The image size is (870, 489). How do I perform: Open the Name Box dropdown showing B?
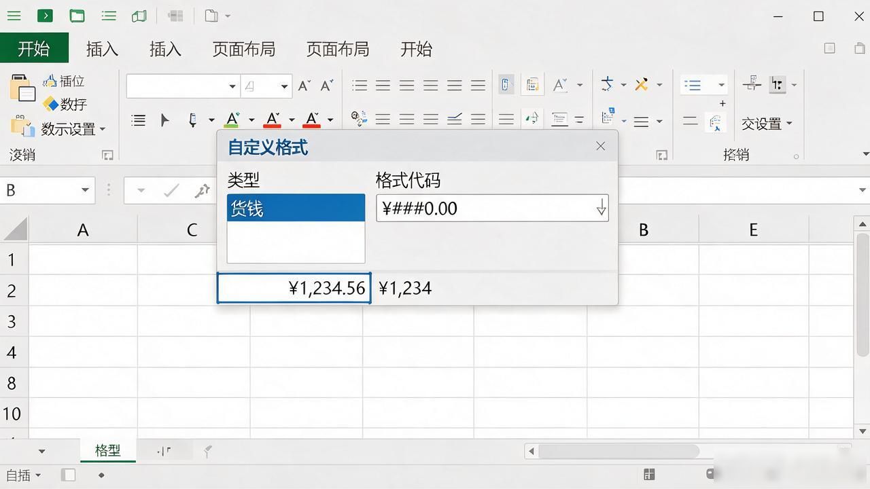tap(85, 190)
